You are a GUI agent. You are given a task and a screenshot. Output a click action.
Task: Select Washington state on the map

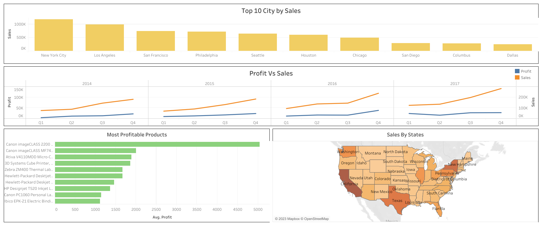coord(348,152)
